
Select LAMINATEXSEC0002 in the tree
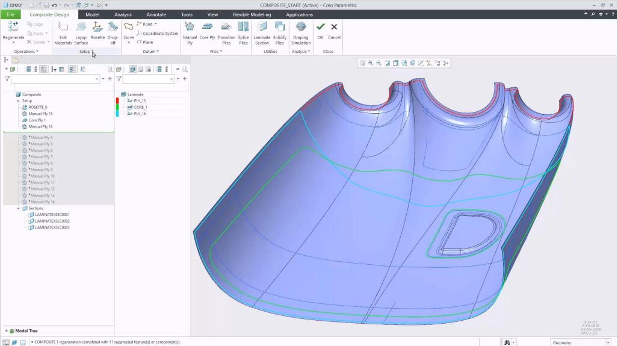(x=52, y=221)
